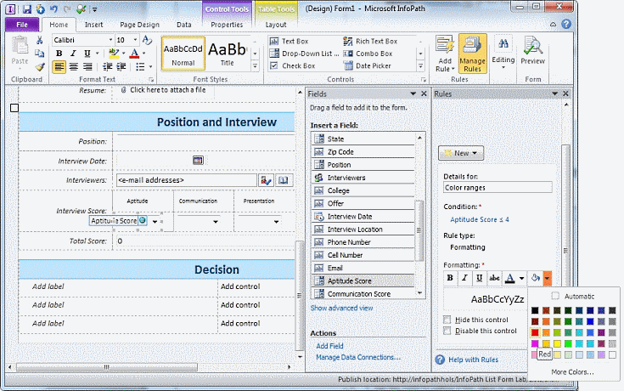Switch to the Data tab
Image resolution: width=624 pixels, height=391 pixels.
[184, 25]
